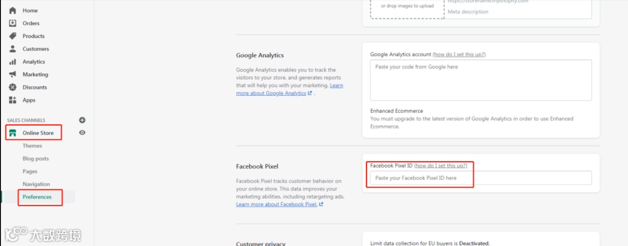The image size is (628, 246).
Task: Focus the Google Analytics code text area
Action: pos(481,80)
